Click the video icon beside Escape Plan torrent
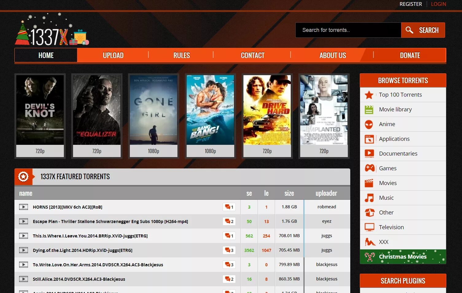The height and width of the screenshot is (293, 462). pos(23,222)
